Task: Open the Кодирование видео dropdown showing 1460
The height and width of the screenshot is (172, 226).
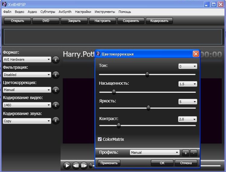Action: pyautogui.click(x=27, y=105)
